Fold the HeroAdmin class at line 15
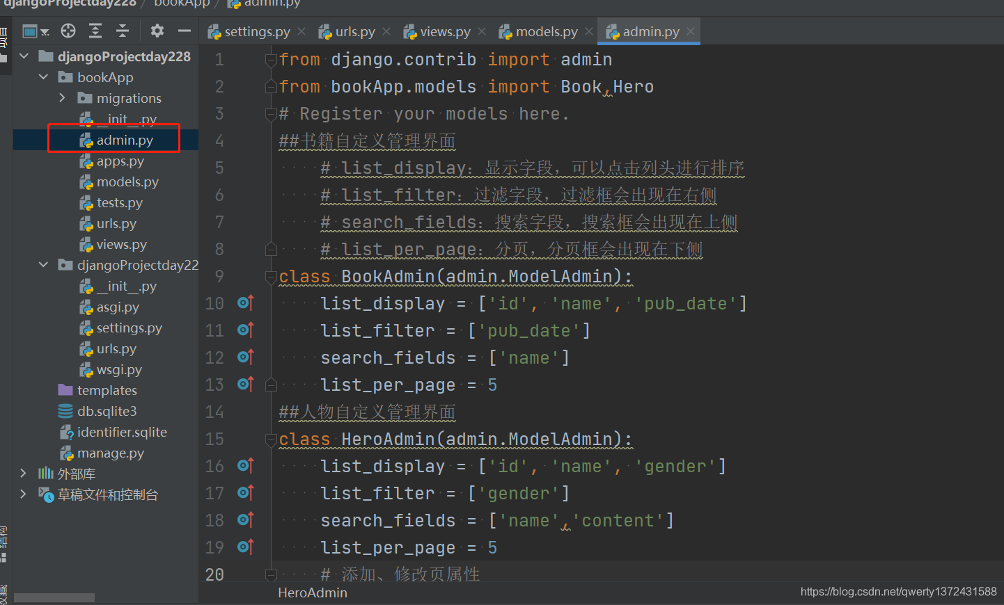Screen dimensions: 1004x605 click(271, 439)
